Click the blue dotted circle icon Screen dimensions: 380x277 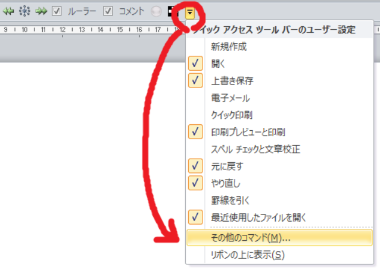coord(24,11)
